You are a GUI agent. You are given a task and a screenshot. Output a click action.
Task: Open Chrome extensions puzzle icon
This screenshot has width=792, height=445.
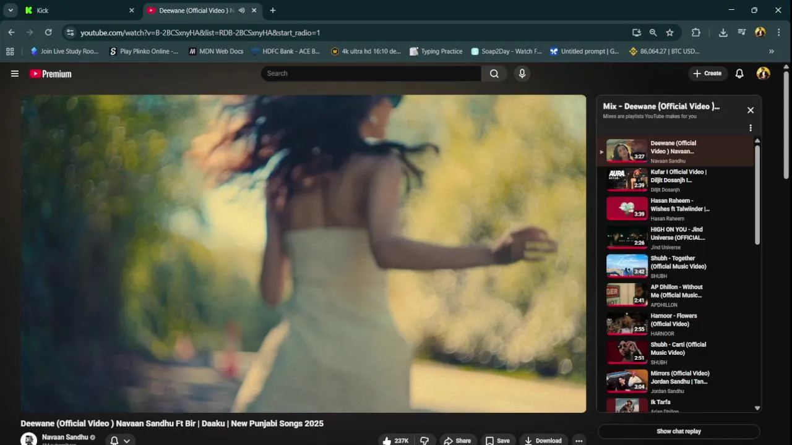(696, 32)
